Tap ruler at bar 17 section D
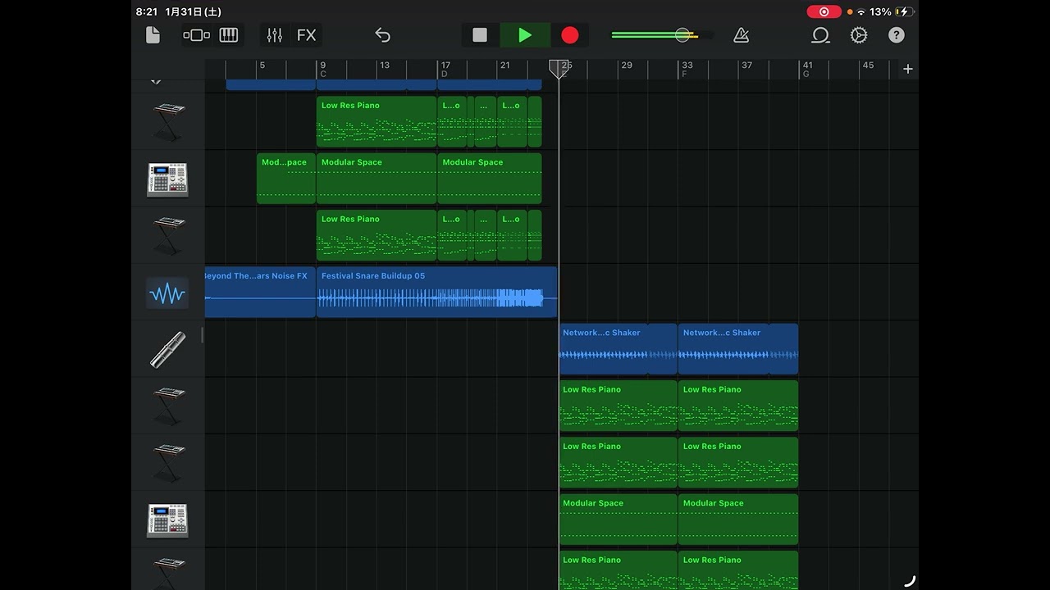 click(x=445, y=69)
